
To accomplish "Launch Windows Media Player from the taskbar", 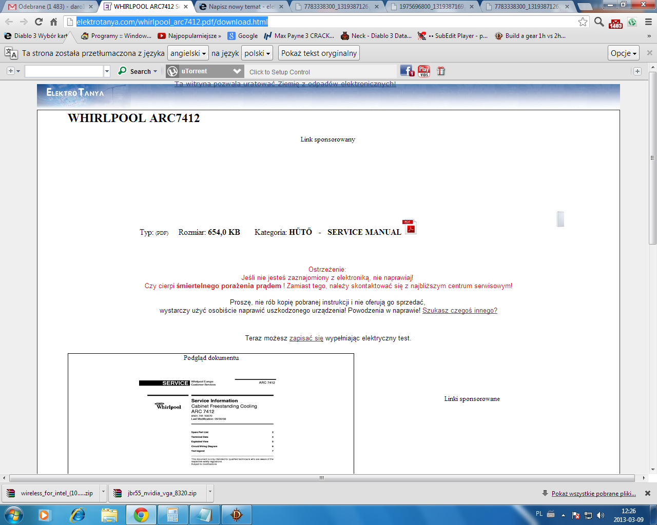I will point(45,515).
